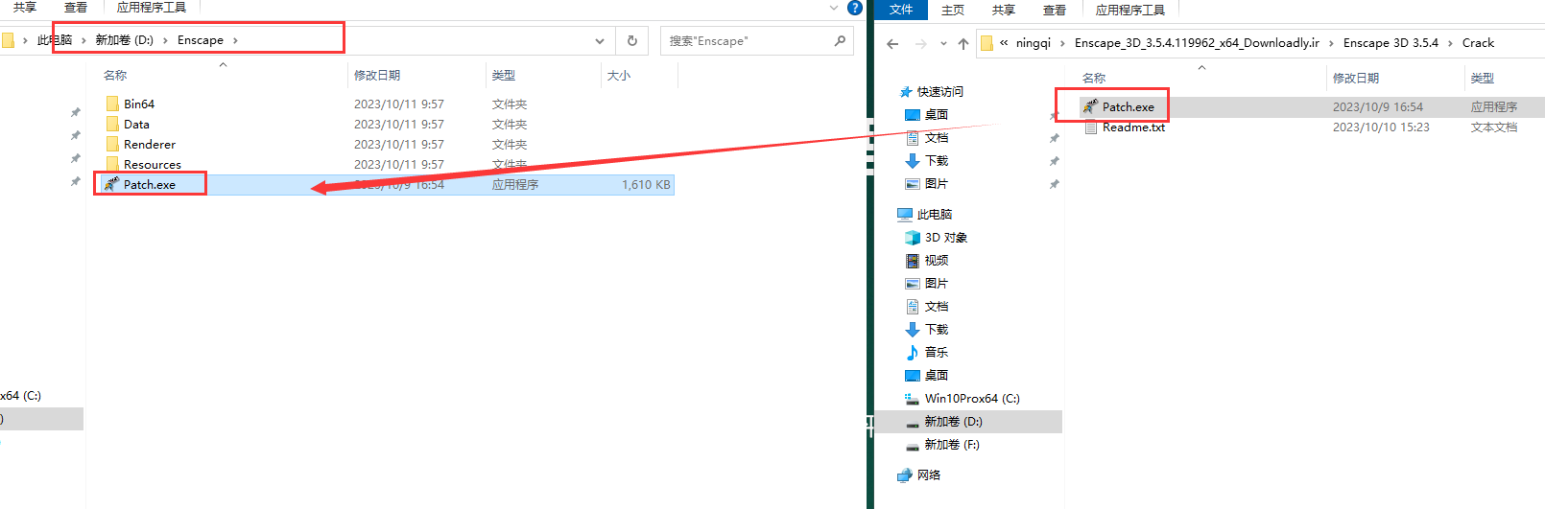Sort by Size (大小) column

[x=619, y=75]
